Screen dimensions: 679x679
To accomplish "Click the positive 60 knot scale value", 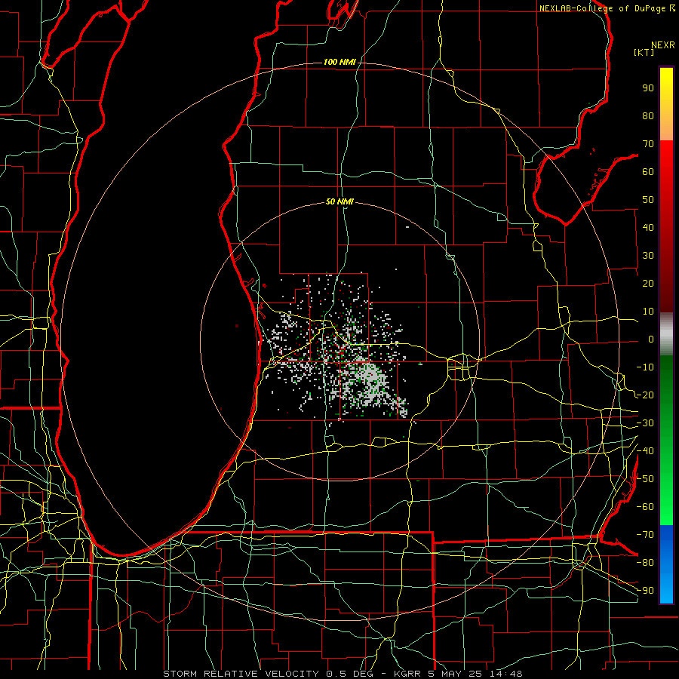I will (648, 172).
